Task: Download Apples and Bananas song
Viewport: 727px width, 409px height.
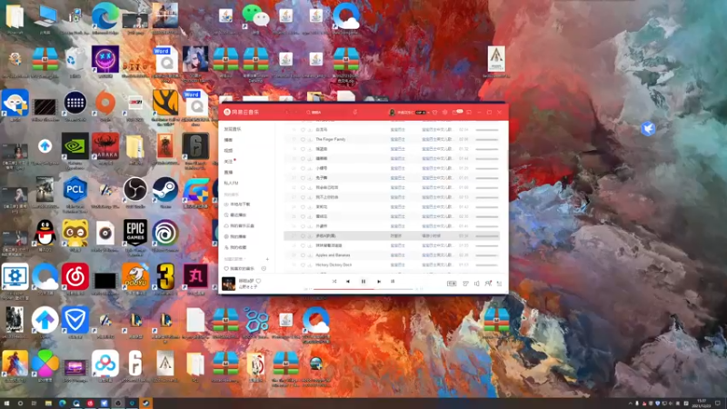Action: point(310,255)
